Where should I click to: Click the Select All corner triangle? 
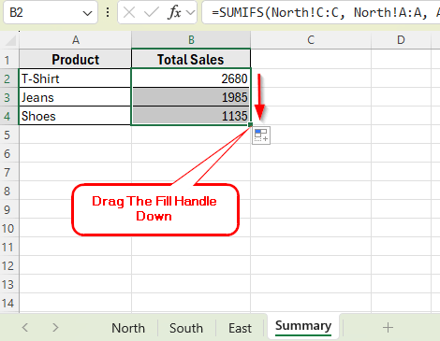[x=10, y=40]
